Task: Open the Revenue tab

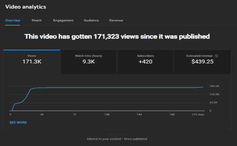Action: 116,20
